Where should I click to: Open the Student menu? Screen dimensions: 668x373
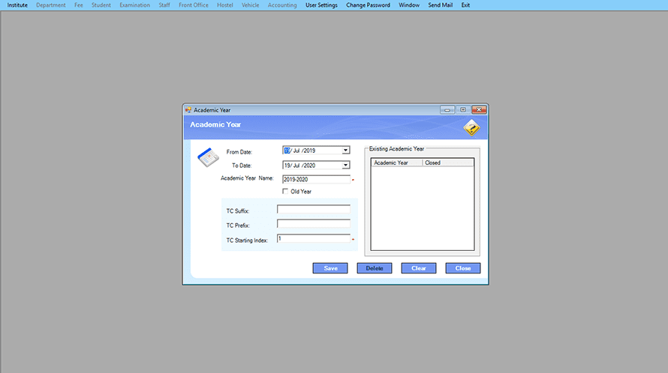click(101, 5)
